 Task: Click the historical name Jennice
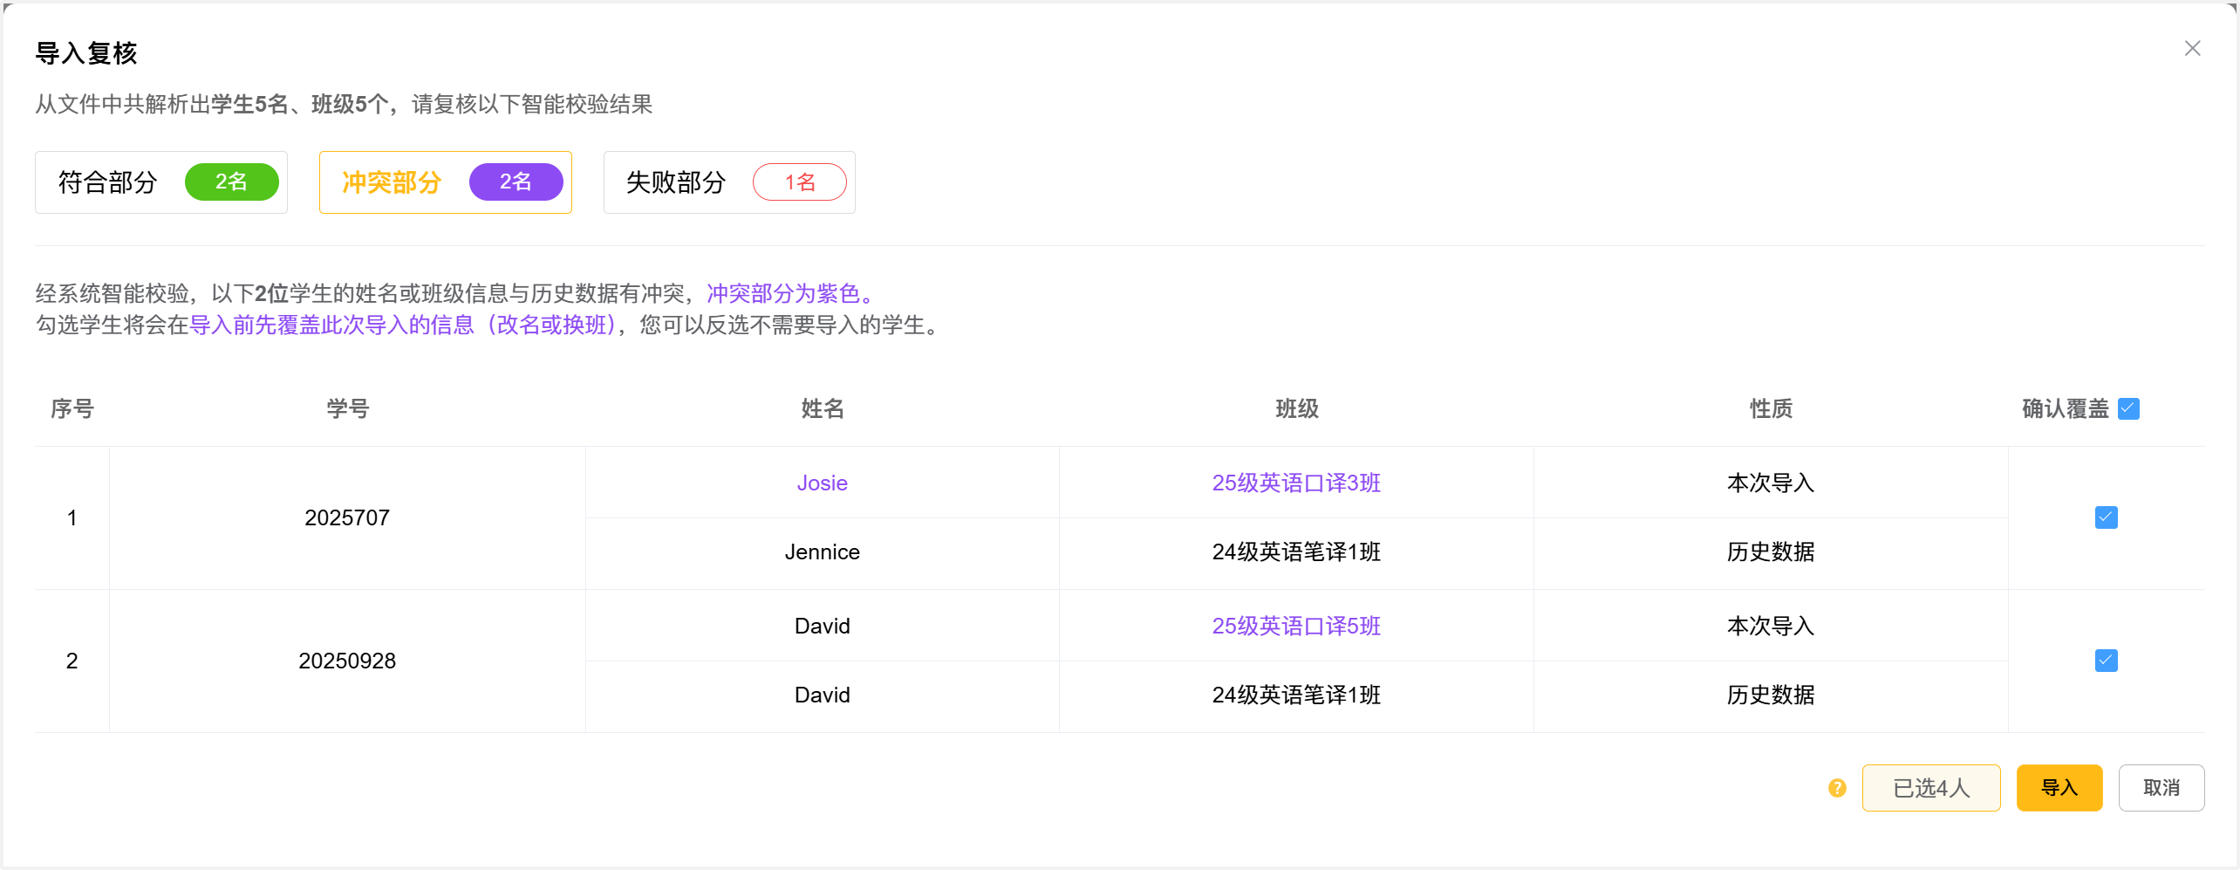coord(822,551)
